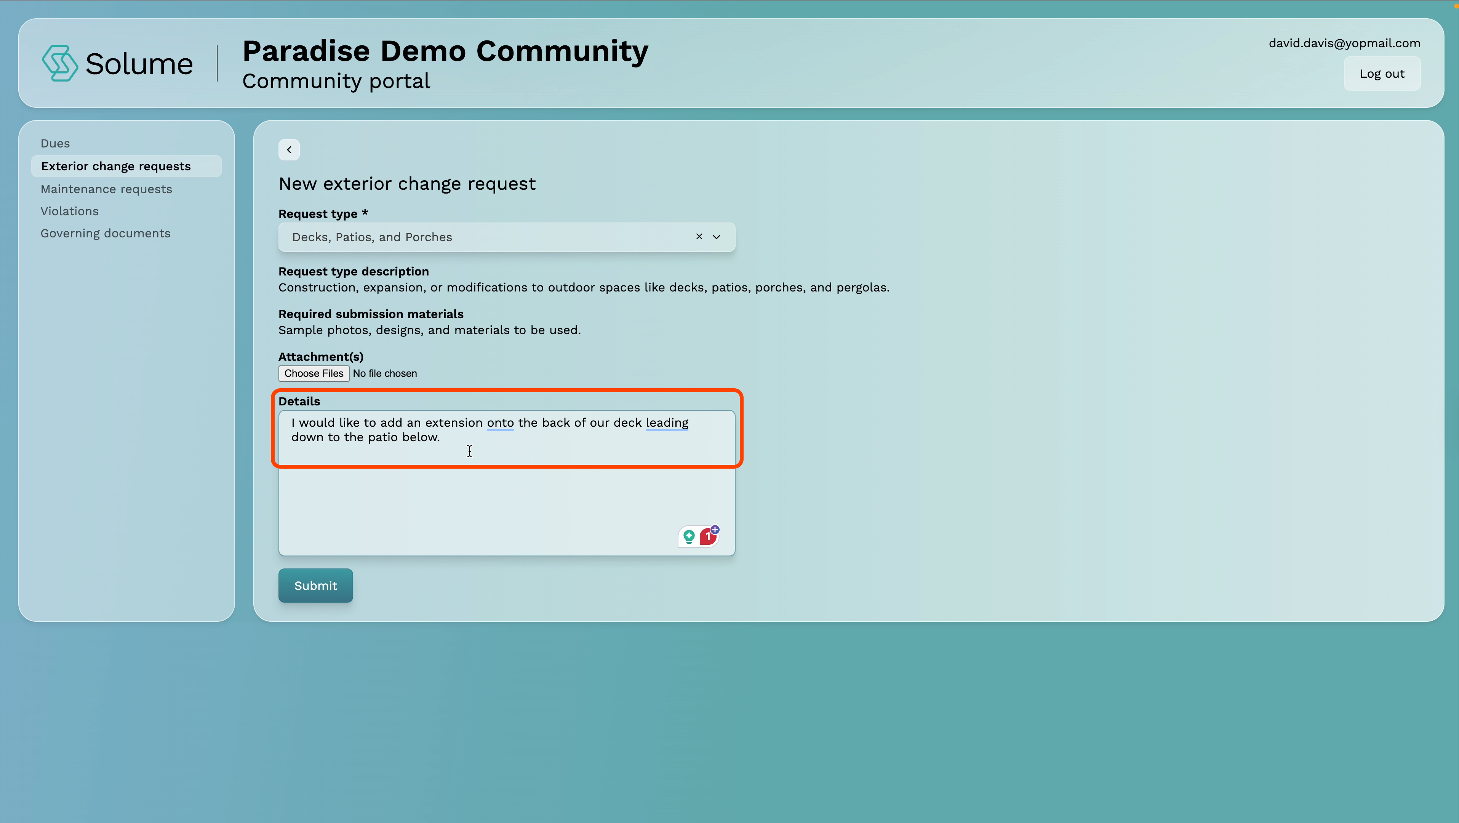Click the Solume logo icon

[59, 63]
